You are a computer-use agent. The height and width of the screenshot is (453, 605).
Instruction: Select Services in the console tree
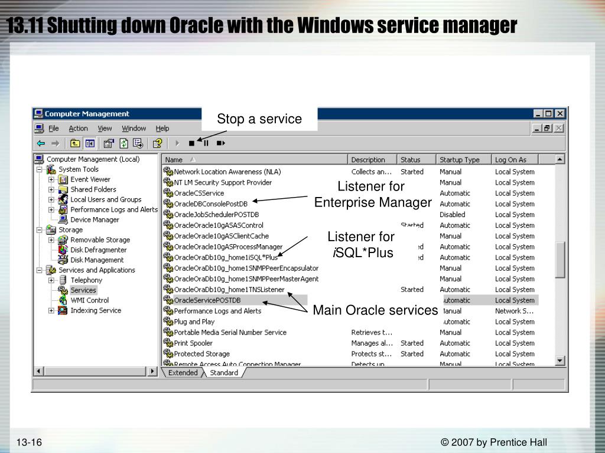tap(83, 290)
